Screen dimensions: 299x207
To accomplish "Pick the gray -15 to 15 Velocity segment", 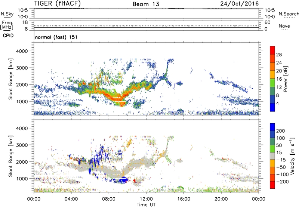I will [272, 156].
